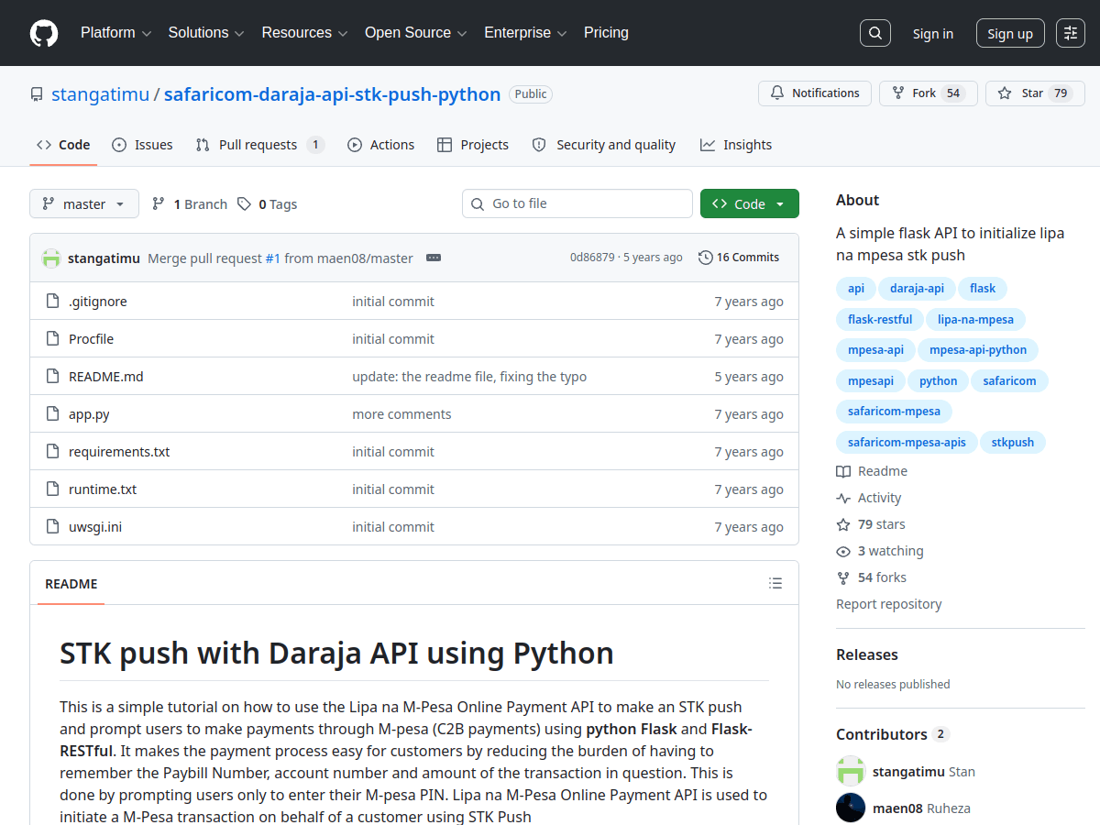Expand the Solutions menu
The width and height of the screenshot is (1100, 825).
pos(206,33)
